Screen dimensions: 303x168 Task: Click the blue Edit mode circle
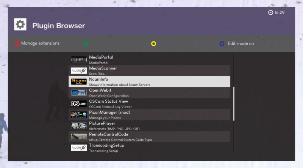[222, 43]
